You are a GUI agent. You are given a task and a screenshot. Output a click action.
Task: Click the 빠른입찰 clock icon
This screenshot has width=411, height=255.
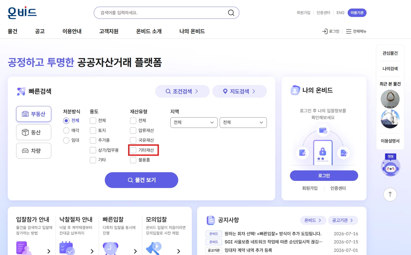coord(110,248)
